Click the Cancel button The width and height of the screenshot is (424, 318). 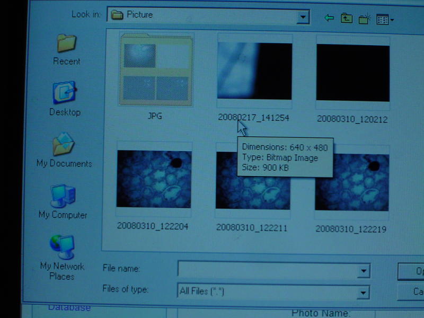pos(411,291)
